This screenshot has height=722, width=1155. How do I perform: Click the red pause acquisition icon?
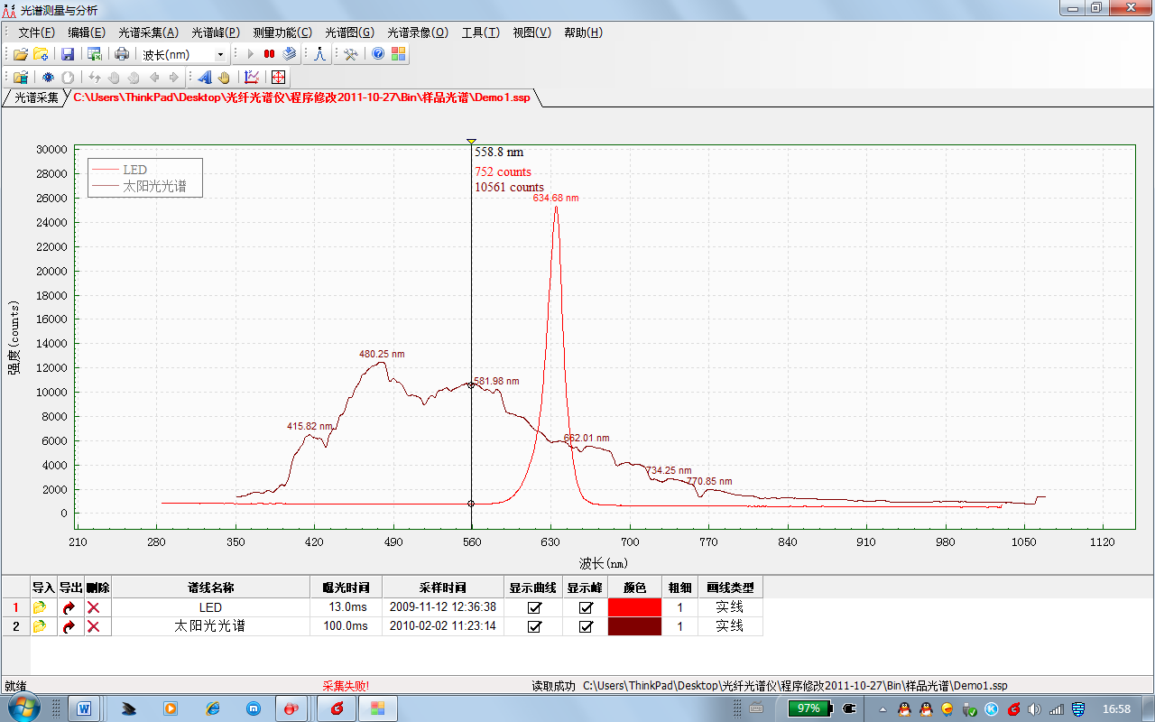click(x=269, y=54)
